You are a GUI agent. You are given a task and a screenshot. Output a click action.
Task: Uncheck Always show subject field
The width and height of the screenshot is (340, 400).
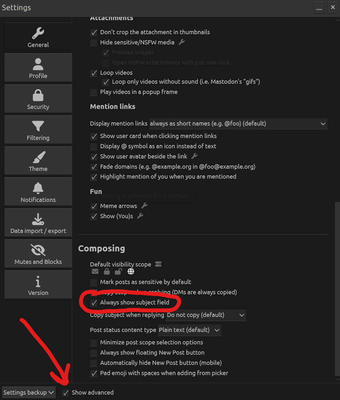click(x=94, y=303)
